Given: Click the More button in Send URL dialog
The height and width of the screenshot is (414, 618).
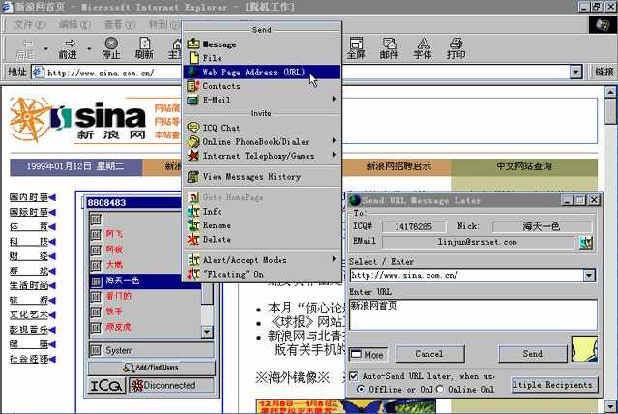Looking at the screenshot, I should click(x=368, y=354).
